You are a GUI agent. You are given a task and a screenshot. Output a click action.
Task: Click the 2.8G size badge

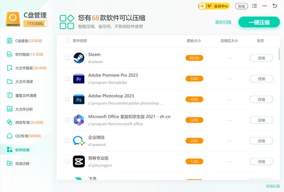194,141
